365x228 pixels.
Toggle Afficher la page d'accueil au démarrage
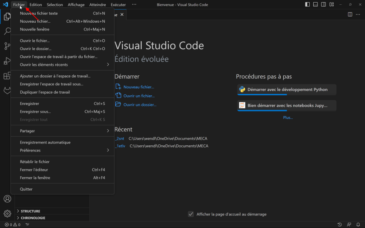coord(191,214)
